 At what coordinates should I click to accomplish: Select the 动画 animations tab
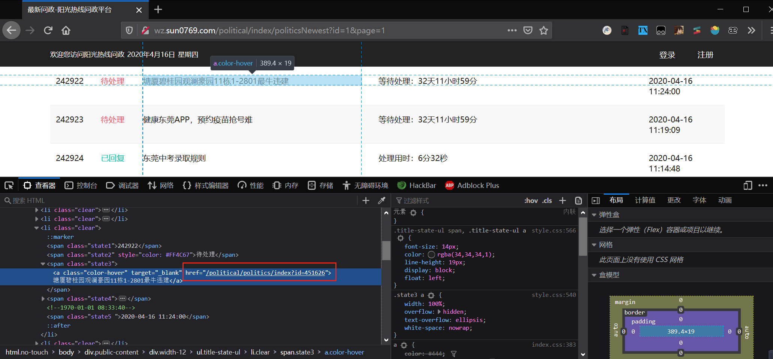pos(725,200)
